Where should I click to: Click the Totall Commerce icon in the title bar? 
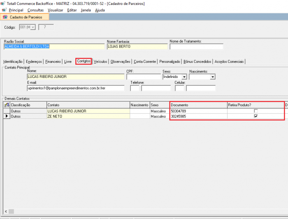[x=3, y=3]
